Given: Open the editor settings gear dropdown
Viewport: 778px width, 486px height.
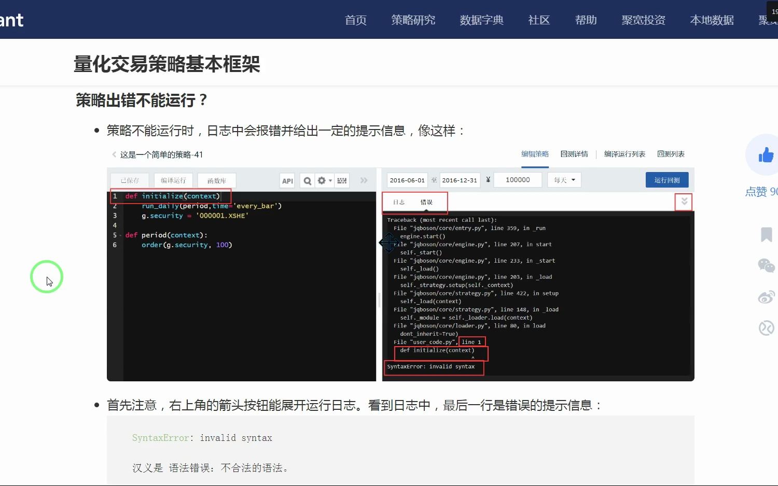Looking at the screenshot, I should click(x=325, y=181).
